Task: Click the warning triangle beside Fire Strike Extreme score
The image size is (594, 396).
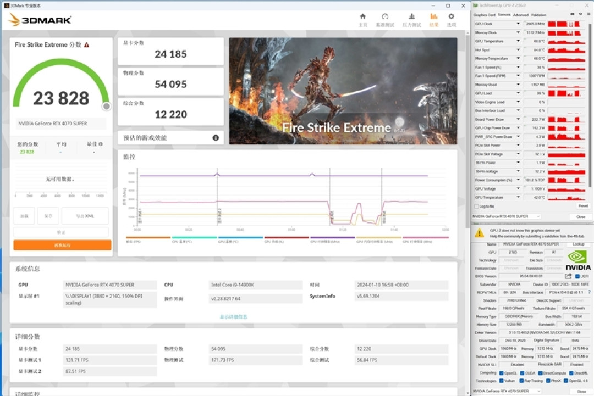Action: 87,44
